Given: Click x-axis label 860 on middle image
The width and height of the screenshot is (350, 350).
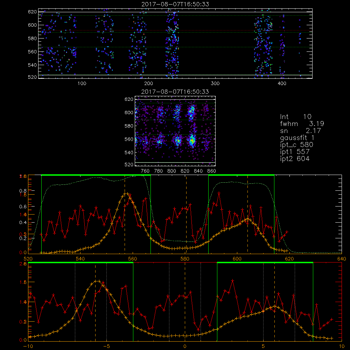Looking at the screenshot, I should (x=212, y=171).
